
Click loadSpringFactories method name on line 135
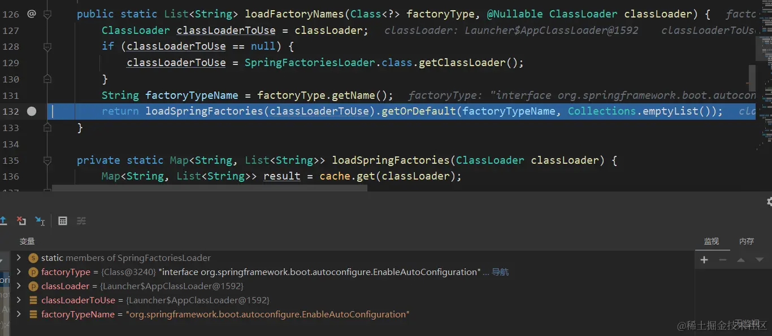coord(391,160)
